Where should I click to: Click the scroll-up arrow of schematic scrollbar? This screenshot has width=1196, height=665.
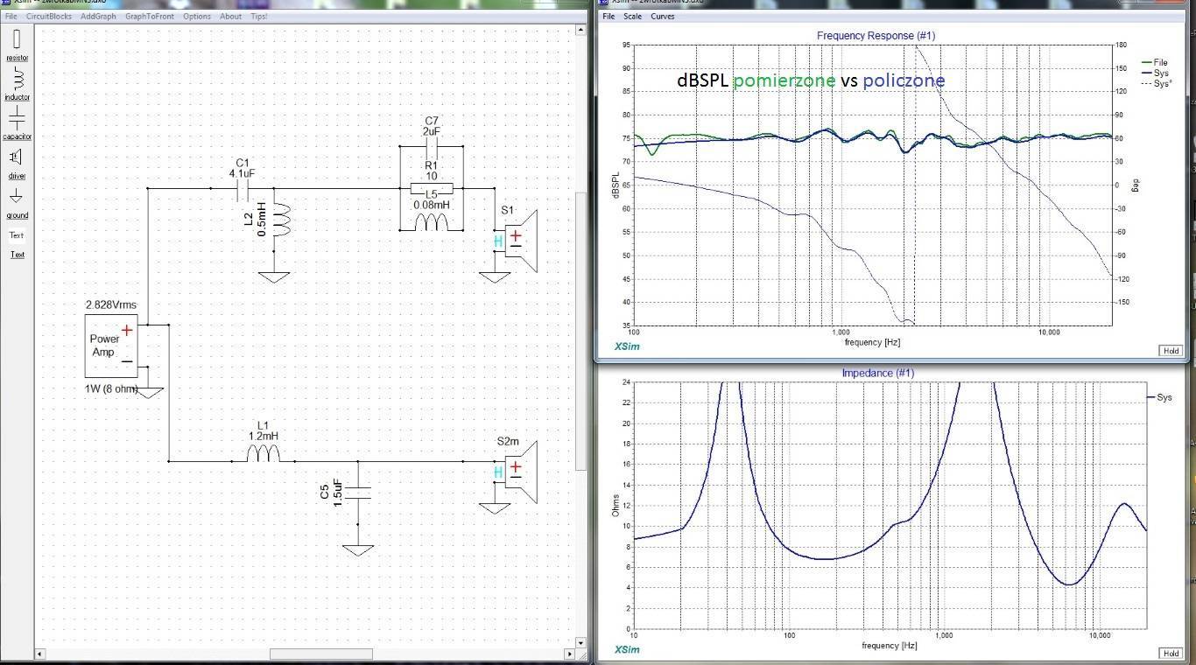coord(580,30)
